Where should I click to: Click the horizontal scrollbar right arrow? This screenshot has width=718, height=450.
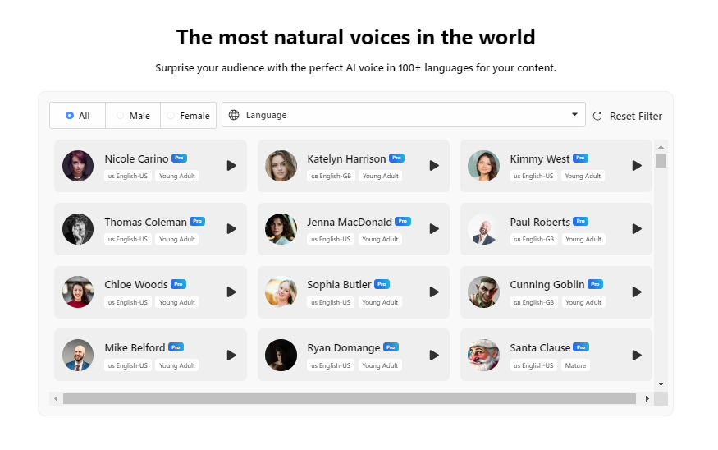(647, 398)
